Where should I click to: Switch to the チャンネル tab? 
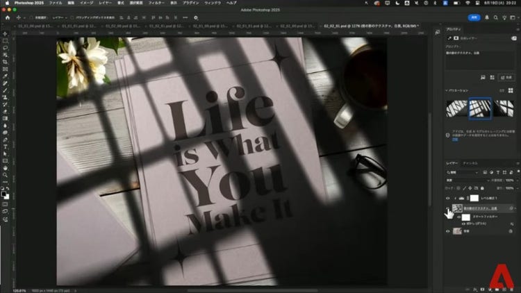point(470,162)
